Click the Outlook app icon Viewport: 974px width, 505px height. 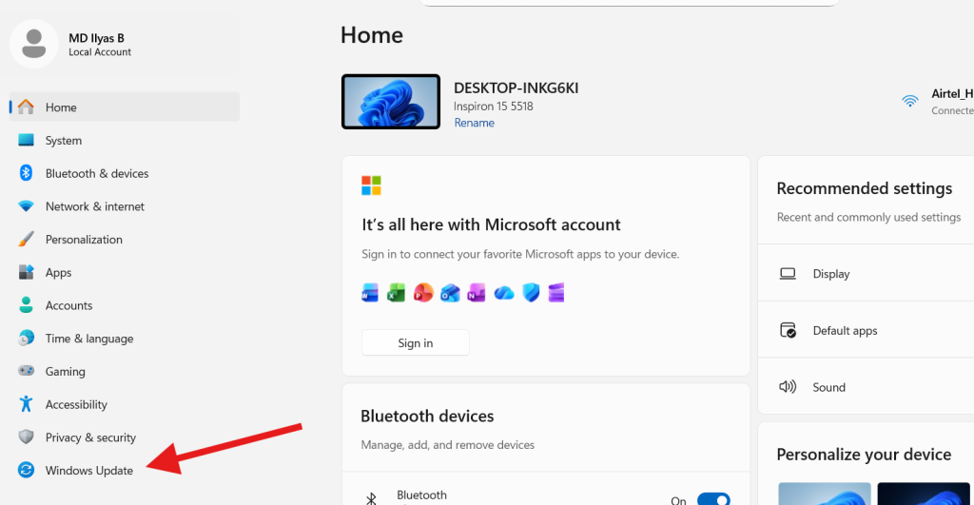click(450, 293)
